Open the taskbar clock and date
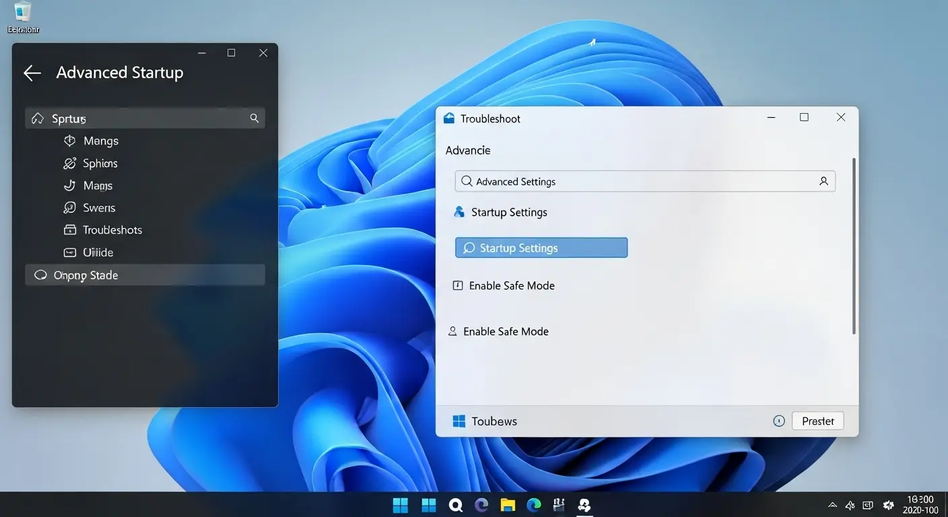Image resolution: width=948 pixels, height=517 pixels. click(920, 505)
